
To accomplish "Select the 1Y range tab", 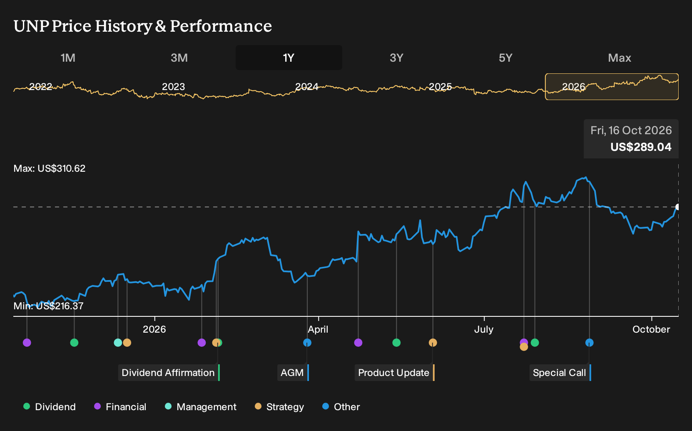I will [x=289, y=58].
